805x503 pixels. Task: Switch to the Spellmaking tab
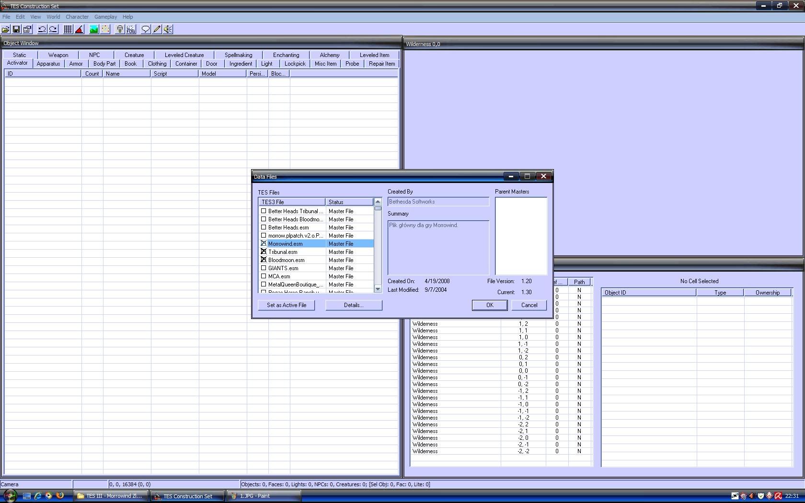tap(239, 55)
